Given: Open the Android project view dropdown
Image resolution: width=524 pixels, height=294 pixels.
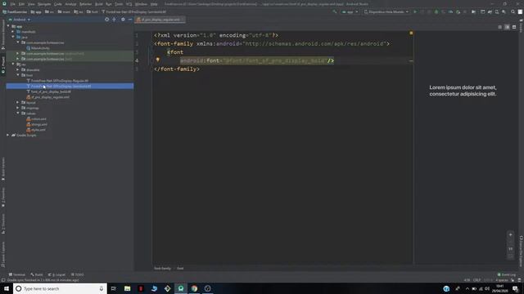Looking at the screenshot, I should [20, 20].
